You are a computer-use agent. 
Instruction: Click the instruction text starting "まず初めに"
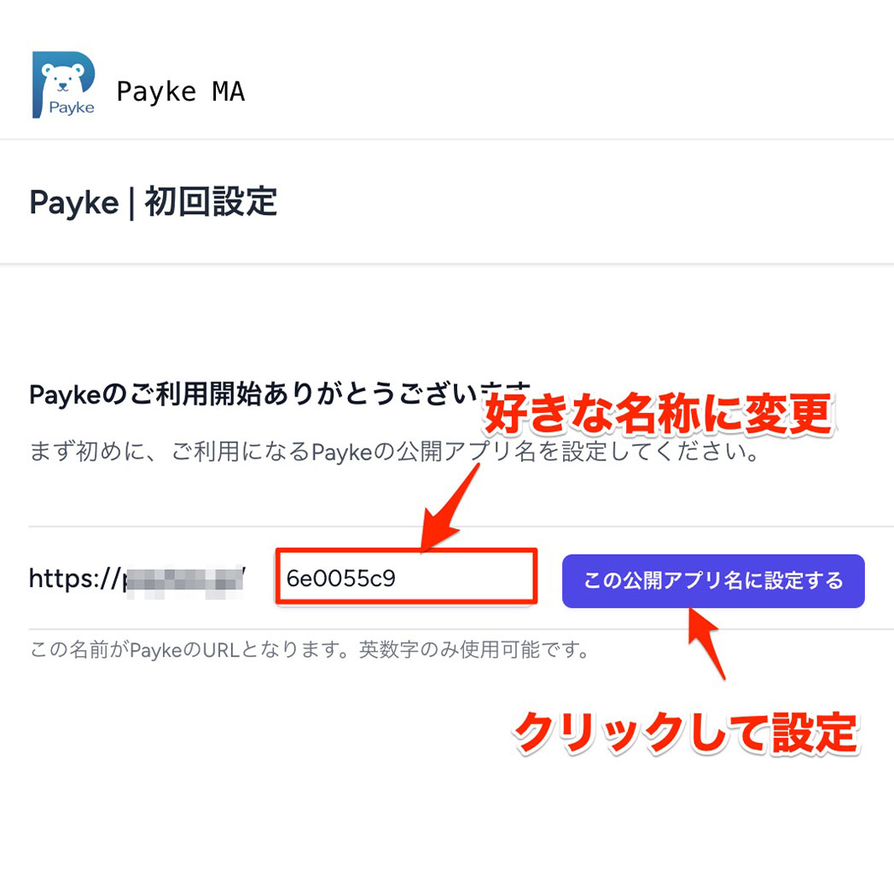pyautogui.click(x=394, y=452)
